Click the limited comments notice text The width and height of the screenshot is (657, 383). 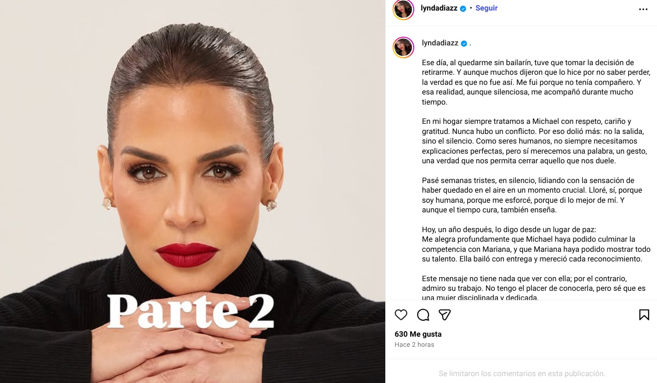coord(522,373)
